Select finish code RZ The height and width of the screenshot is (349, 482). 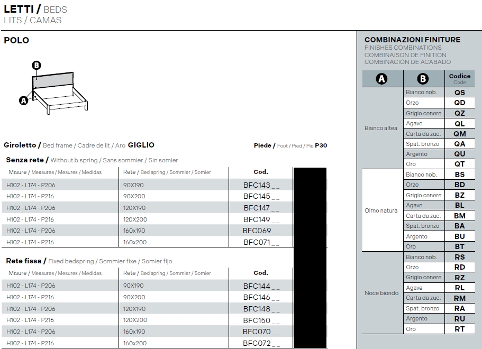coord(460,278)
